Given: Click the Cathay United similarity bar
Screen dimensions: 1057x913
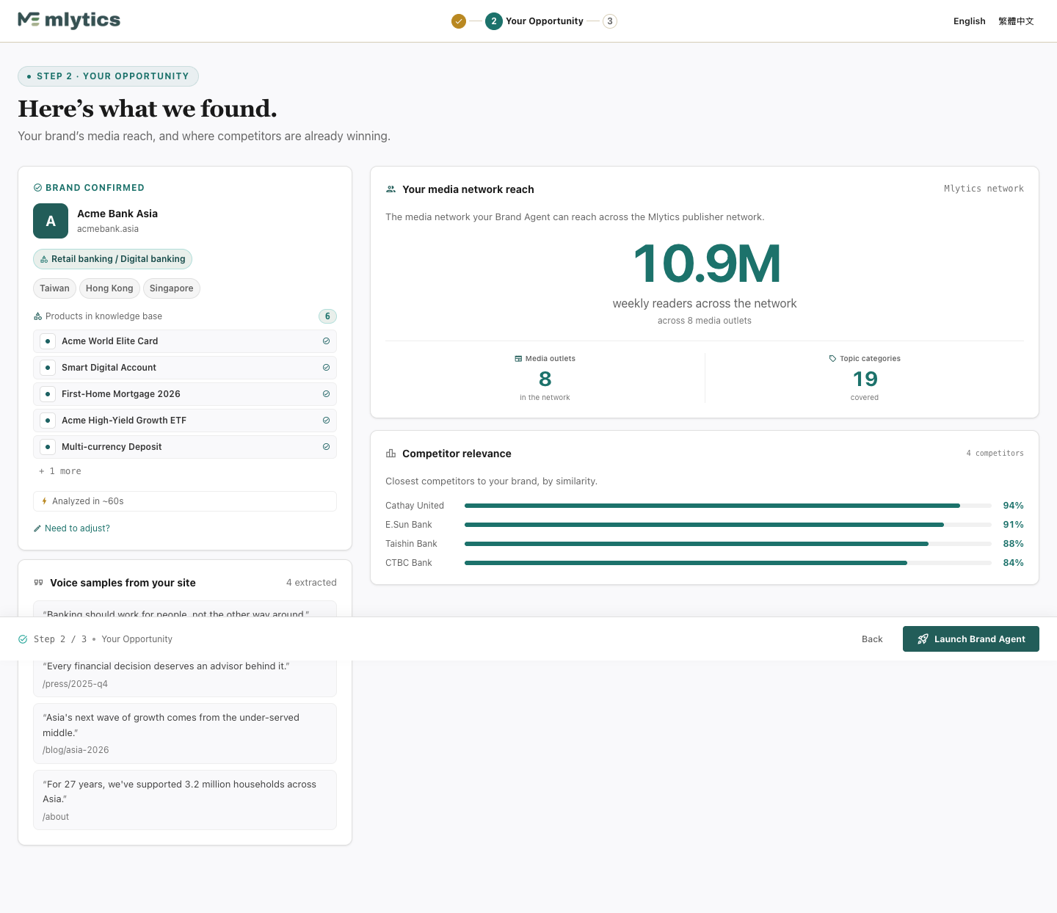Looking at the screenshot, I should pyautogui.click(x=727, y=506).
